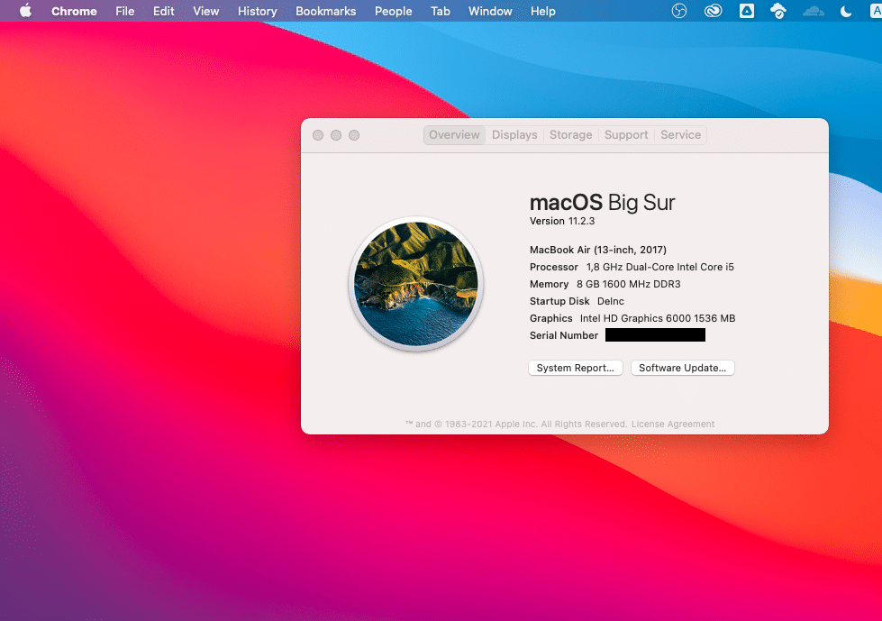Click the MacBook Air (13-inch, 2017) text
882x621 pixels.
click(598, 250)
